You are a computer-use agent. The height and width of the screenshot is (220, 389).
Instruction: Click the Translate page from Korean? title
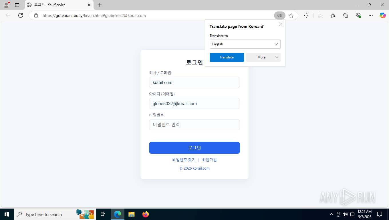tap(237, 26)
